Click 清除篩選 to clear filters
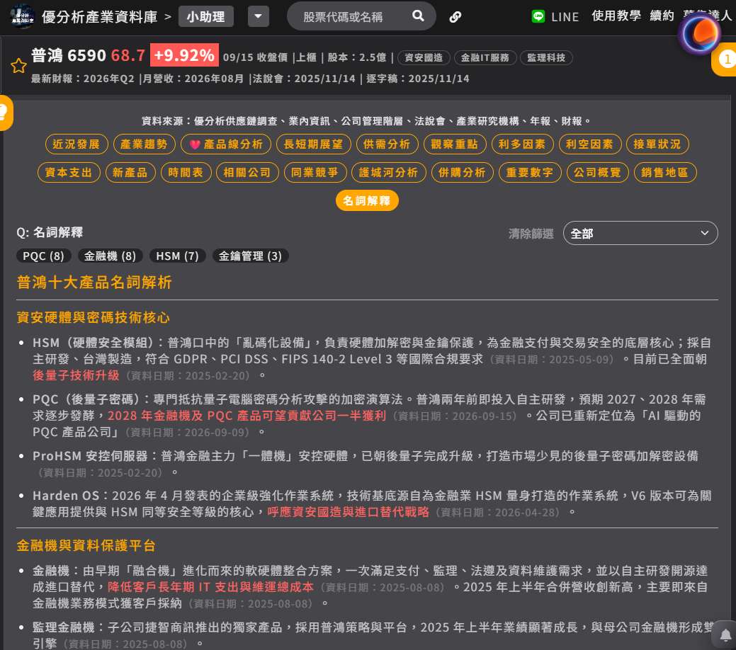 tap(531, 233)
